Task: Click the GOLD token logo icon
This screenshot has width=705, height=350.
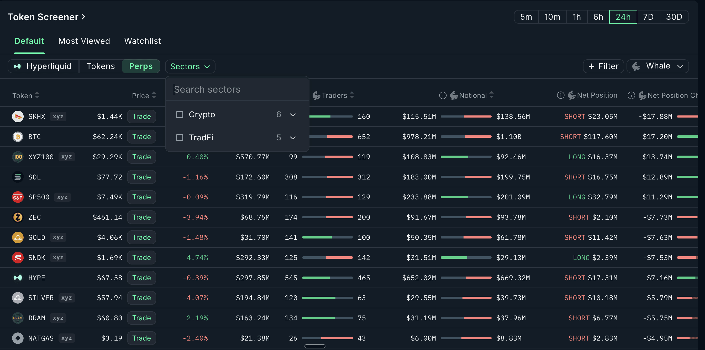Action: (x=18, y=237)
